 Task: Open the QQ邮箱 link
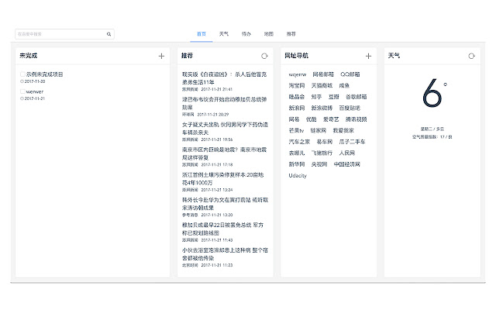350,74
